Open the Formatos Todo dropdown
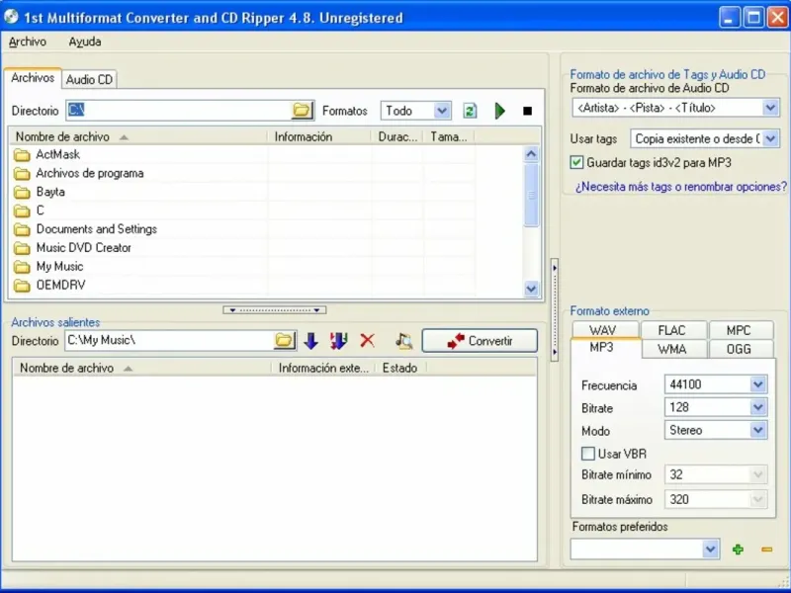This screenshot has height=593, width=791. coord(442,111)
